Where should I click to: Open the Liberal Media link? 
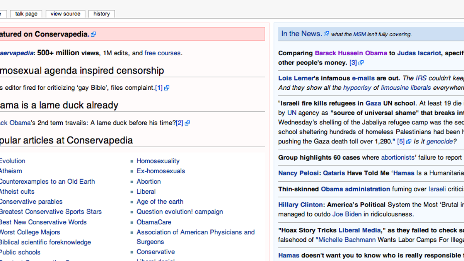click(x=360, y=230)
